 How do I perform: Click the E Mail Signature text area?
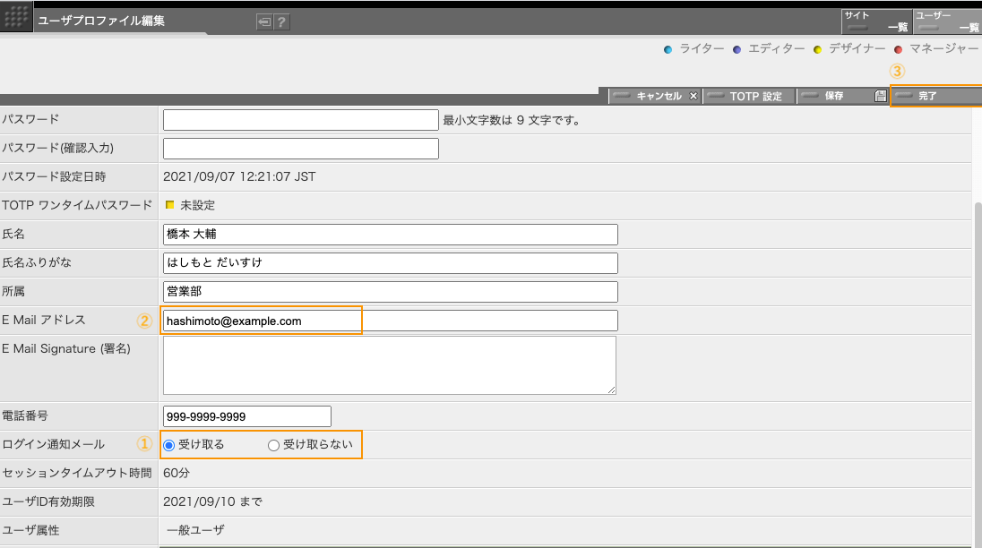390,365
